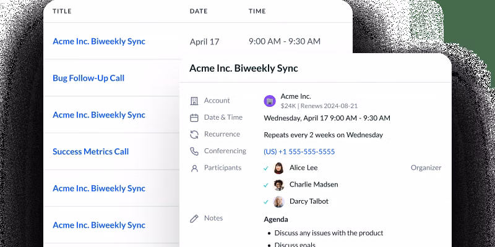Sort the list by the TITLE column header

click(x=62, y=11)
